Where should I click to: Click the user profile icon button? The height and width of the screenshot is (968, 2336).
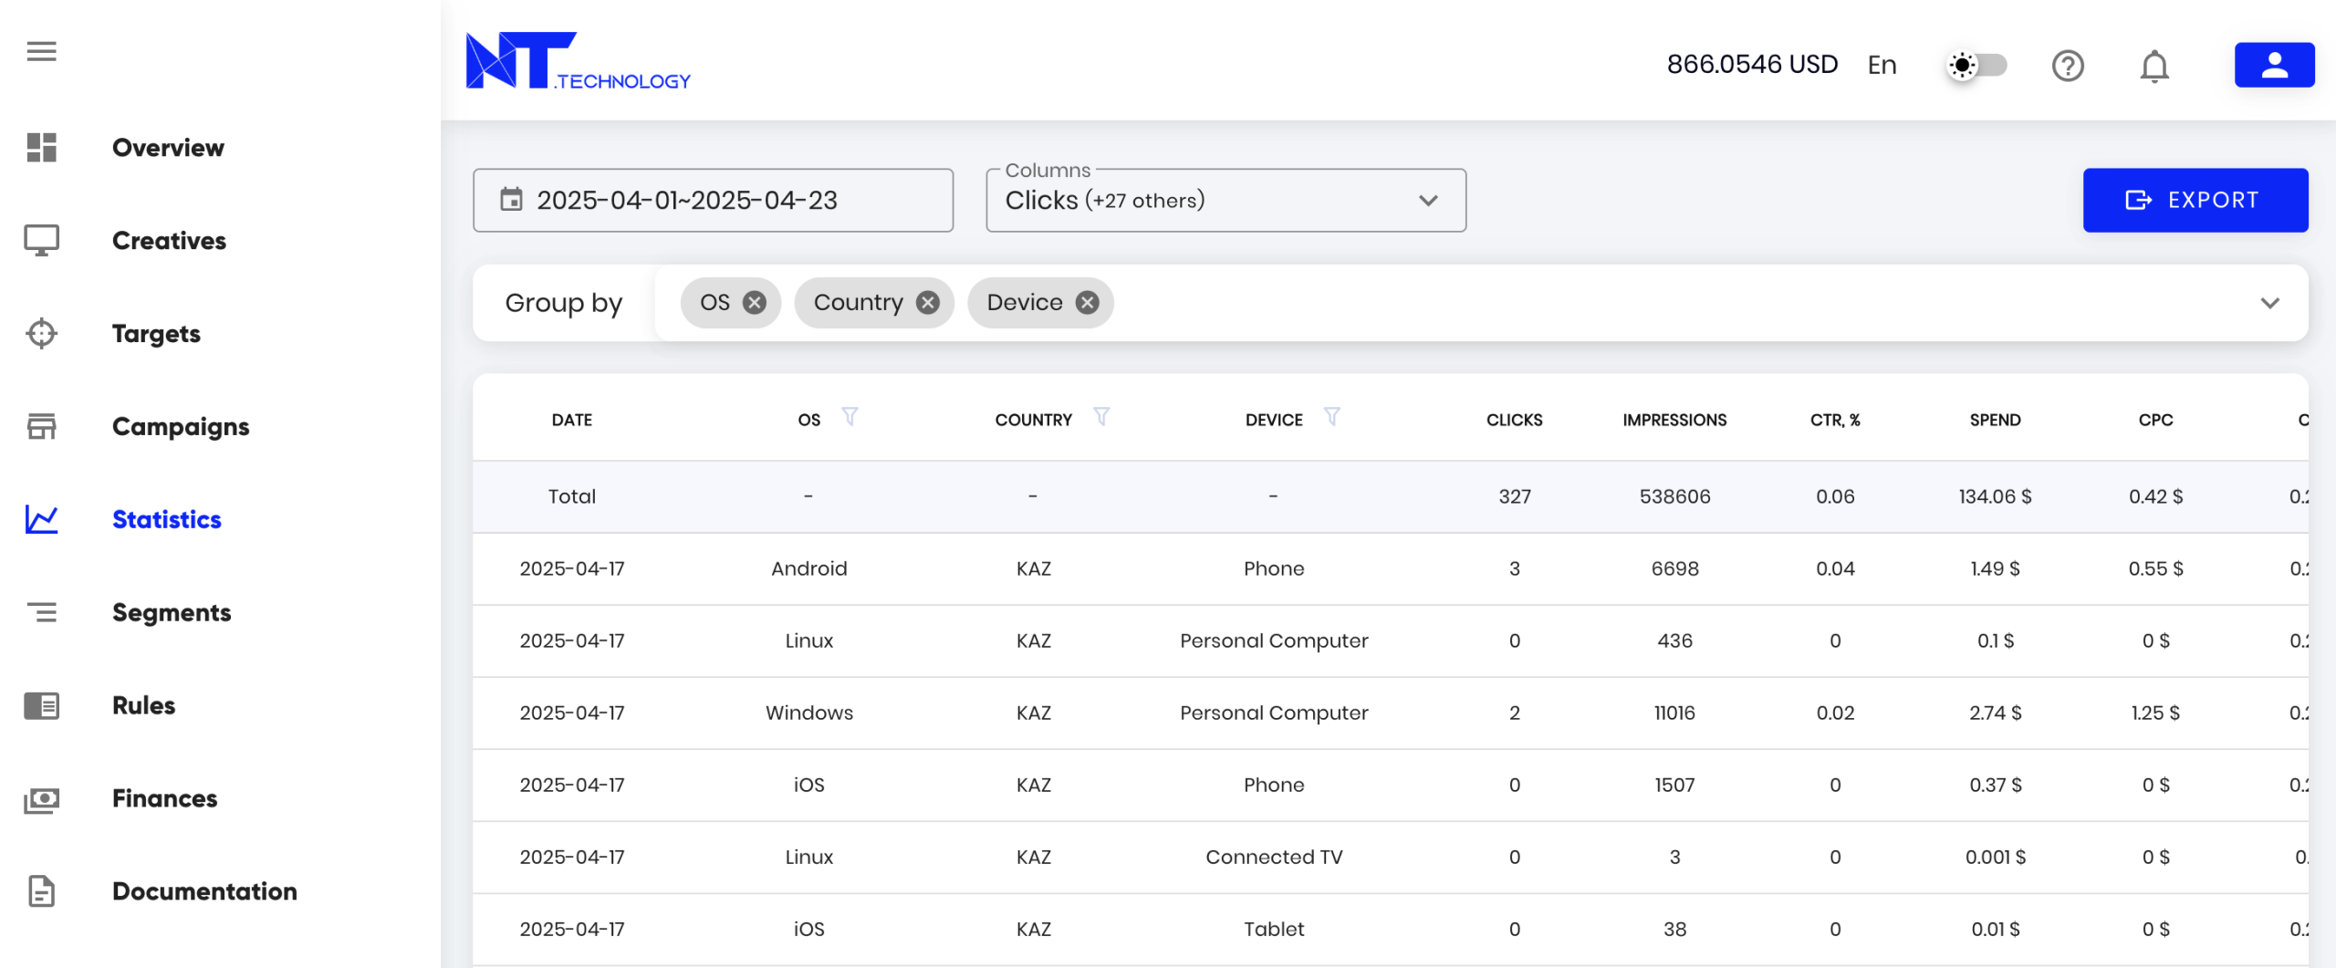tap(2273, 65)
